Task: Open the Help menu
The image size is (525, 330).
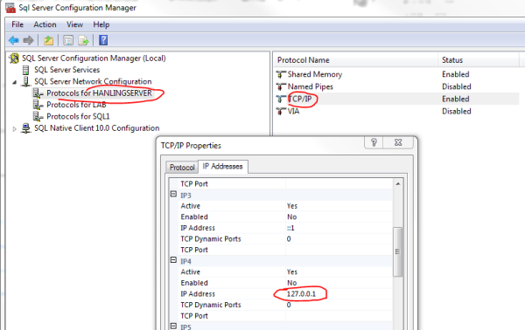Action: 101,24
